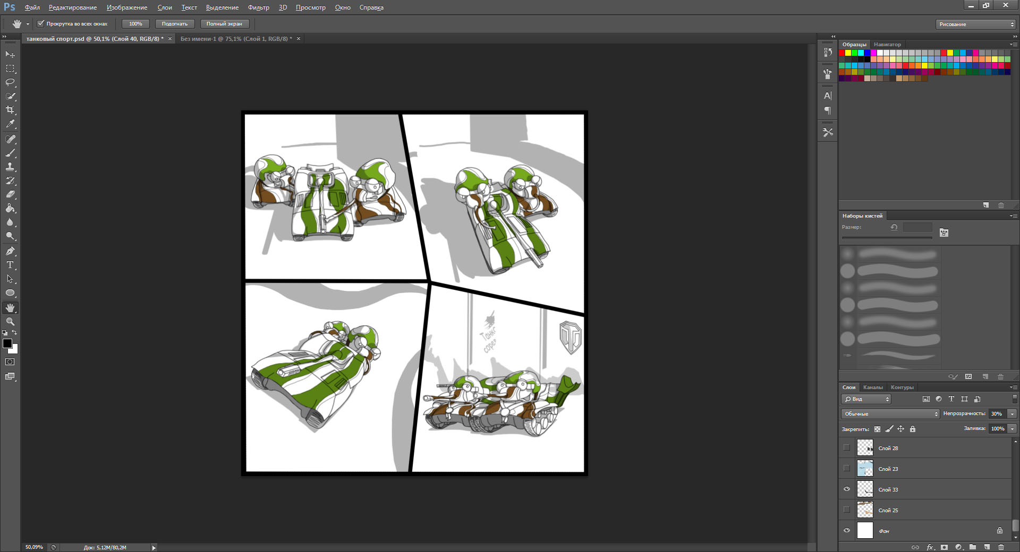Click the Полный экран button
Viewport: 1020px width, 552px height.
(x=224, y=24)
